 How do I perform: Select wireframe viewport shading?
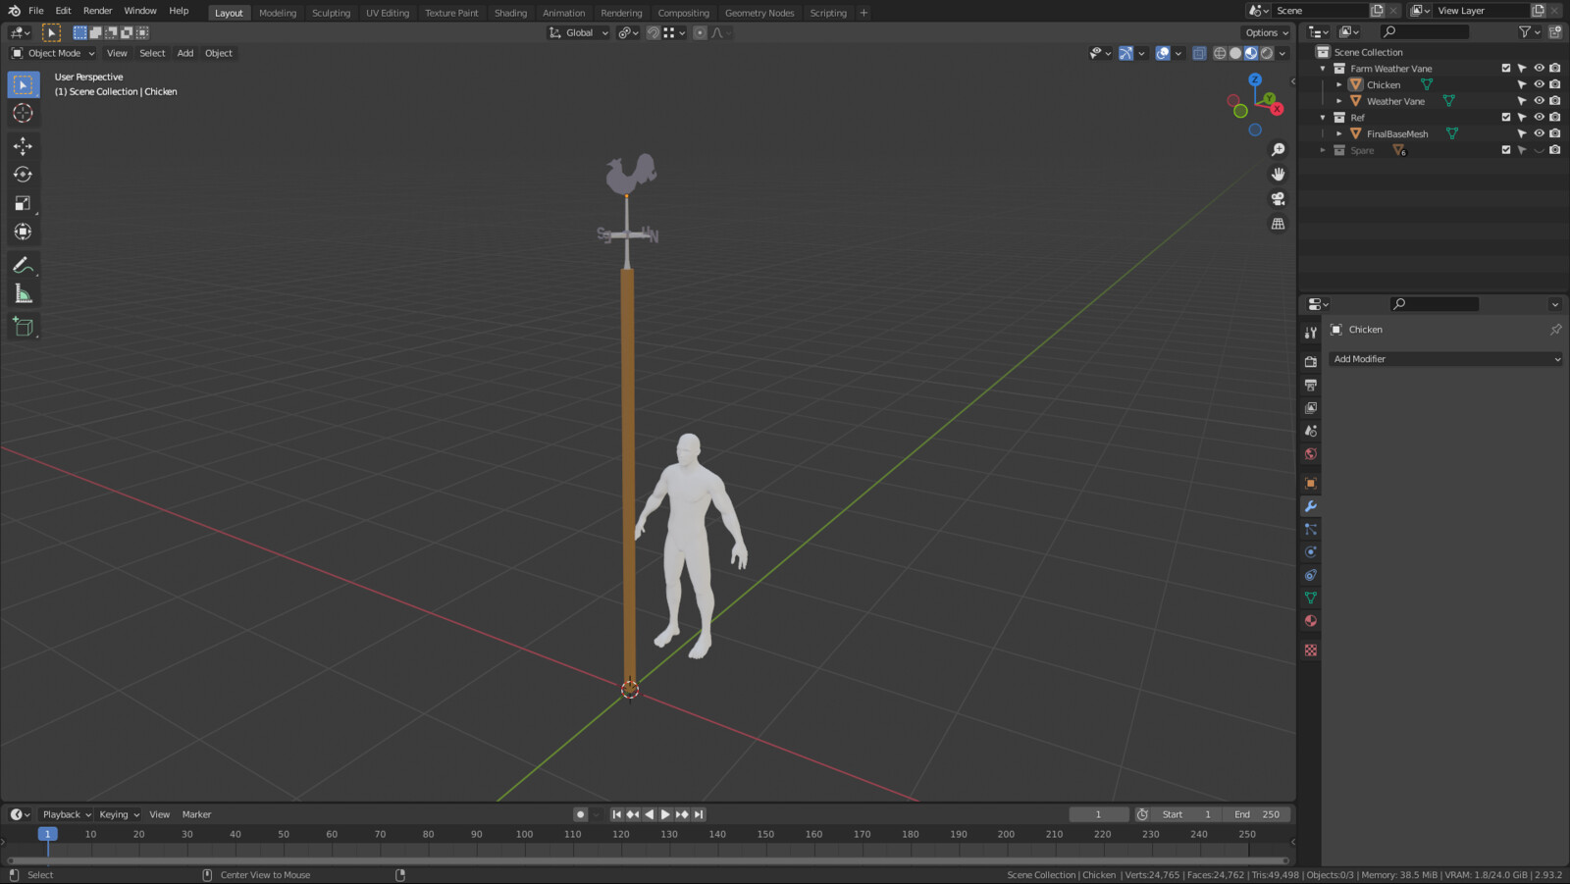(x=1220, y=53)
